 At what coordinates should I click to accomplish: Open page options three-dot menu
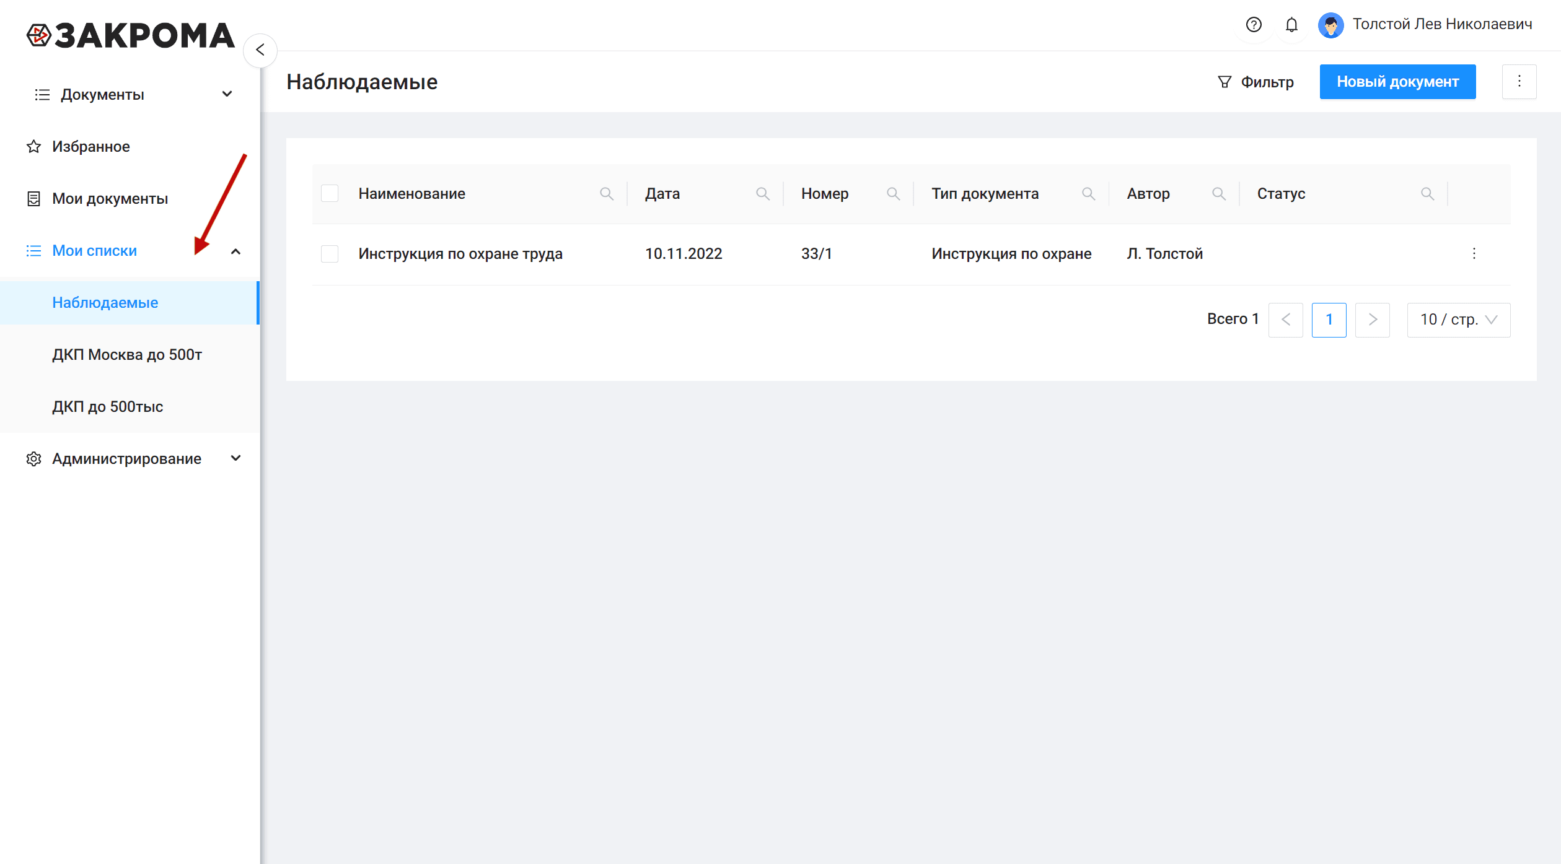tap(1519, 81)
